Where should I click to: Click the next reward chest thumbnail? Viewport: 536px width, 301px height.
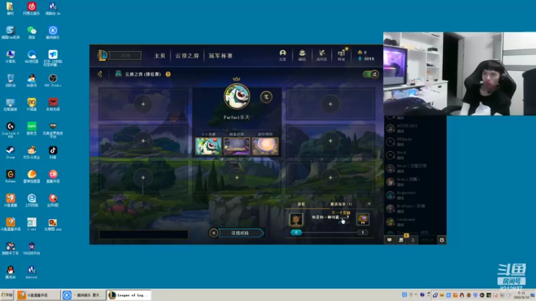362,219
